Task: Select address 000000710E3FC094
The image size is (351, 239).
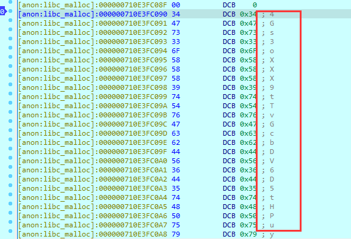Action: point(133,51)
